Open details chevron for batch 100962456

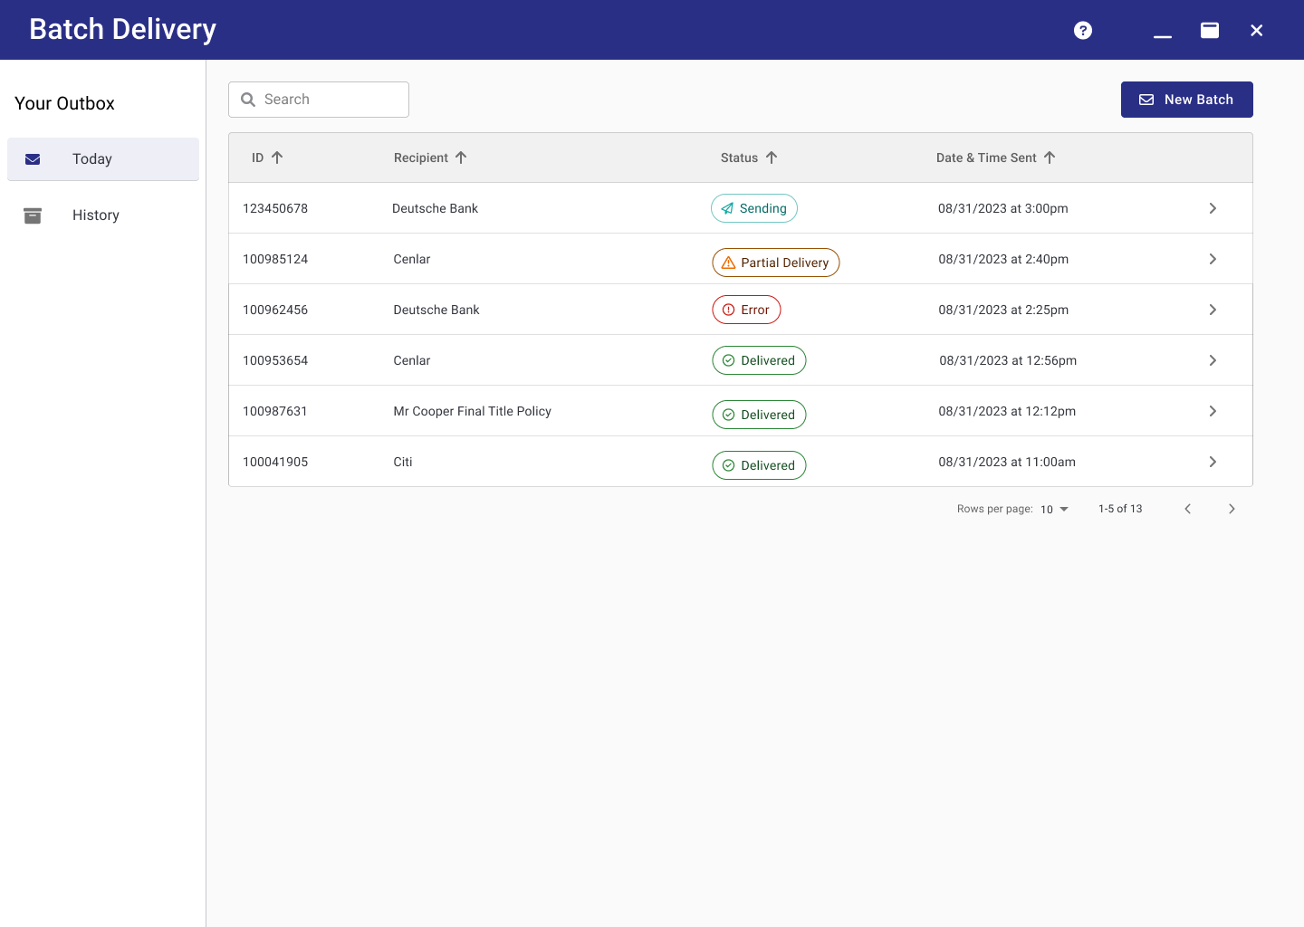1213,310
